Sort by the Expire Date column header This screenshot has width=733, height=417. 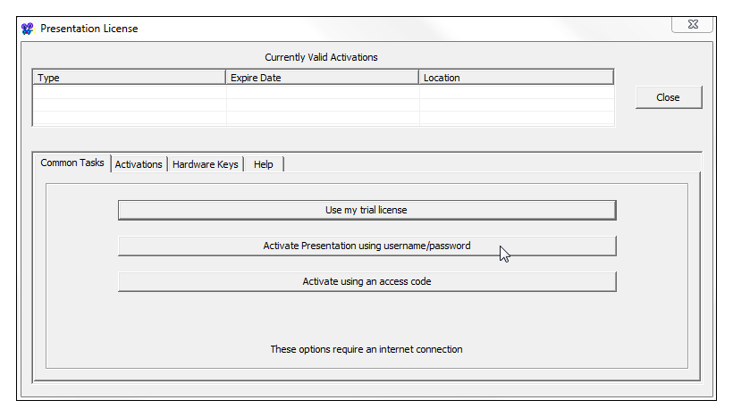click(x=322, y=78)
